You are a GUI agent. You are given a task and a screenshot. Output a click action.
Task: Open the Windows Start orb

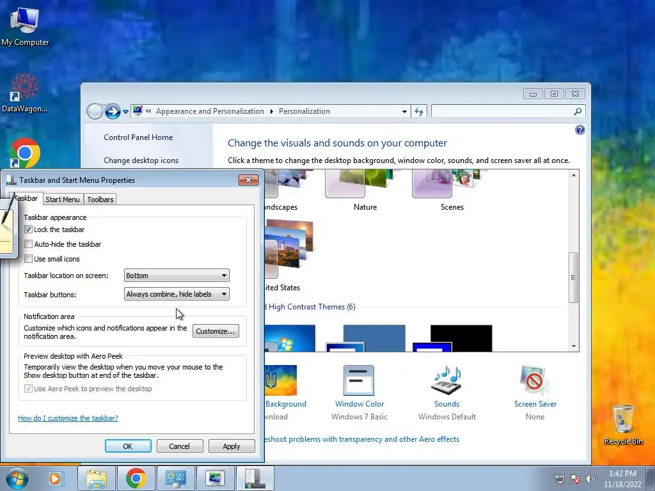tap(17, 478)
